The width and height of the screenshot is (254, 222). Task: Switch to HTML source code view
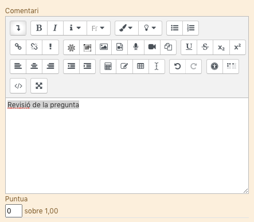[18, 86]
